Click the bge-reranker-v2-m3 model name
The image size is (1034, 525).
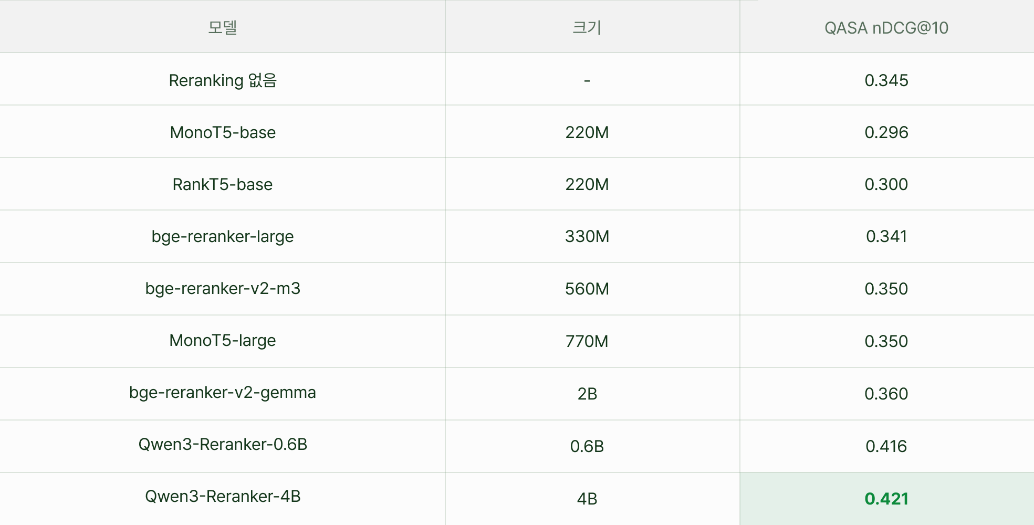[223, 288]
